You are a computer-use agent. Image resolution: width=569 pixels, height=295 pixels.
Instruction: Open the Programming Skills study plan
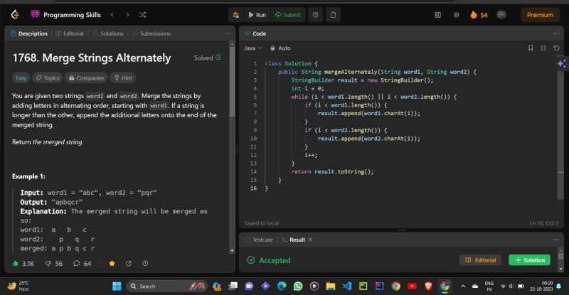[x=65, y=15]
